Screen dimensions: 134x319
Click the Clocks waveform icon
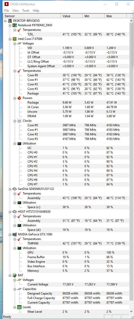[19, 121]
